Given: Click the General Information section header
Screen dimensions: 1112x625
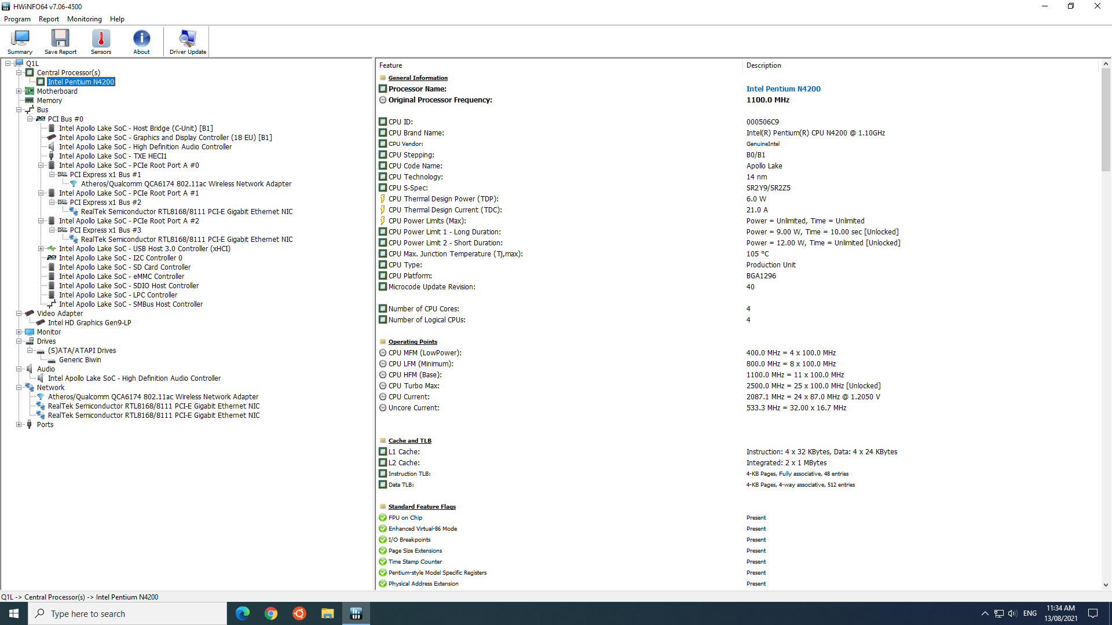Looking at the screenshot, I should tap(418, 78).
